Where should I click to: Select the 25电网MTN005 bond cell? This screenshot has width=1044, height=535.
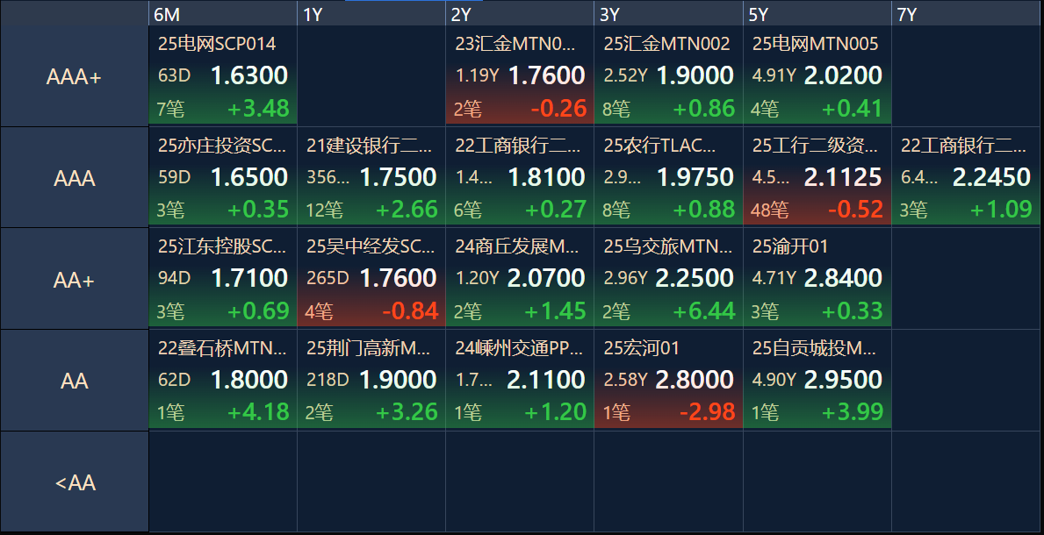(x=817, y=76)
